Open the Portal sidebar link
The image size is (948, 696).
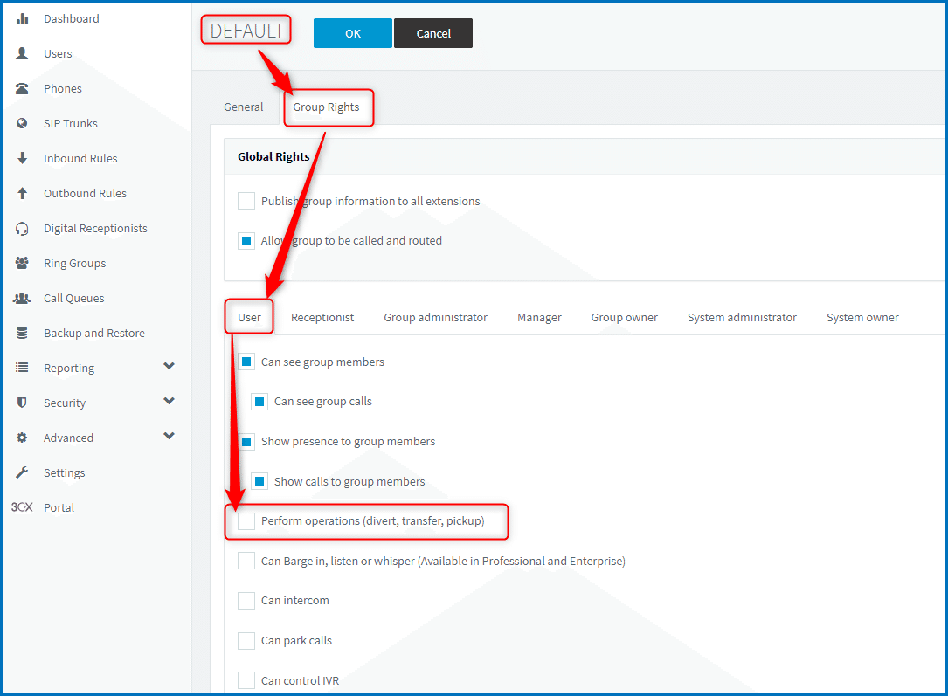pos(59,507)
